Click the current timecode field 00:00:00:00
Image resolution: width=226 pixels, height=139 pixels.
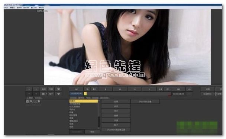pos(77,94)
